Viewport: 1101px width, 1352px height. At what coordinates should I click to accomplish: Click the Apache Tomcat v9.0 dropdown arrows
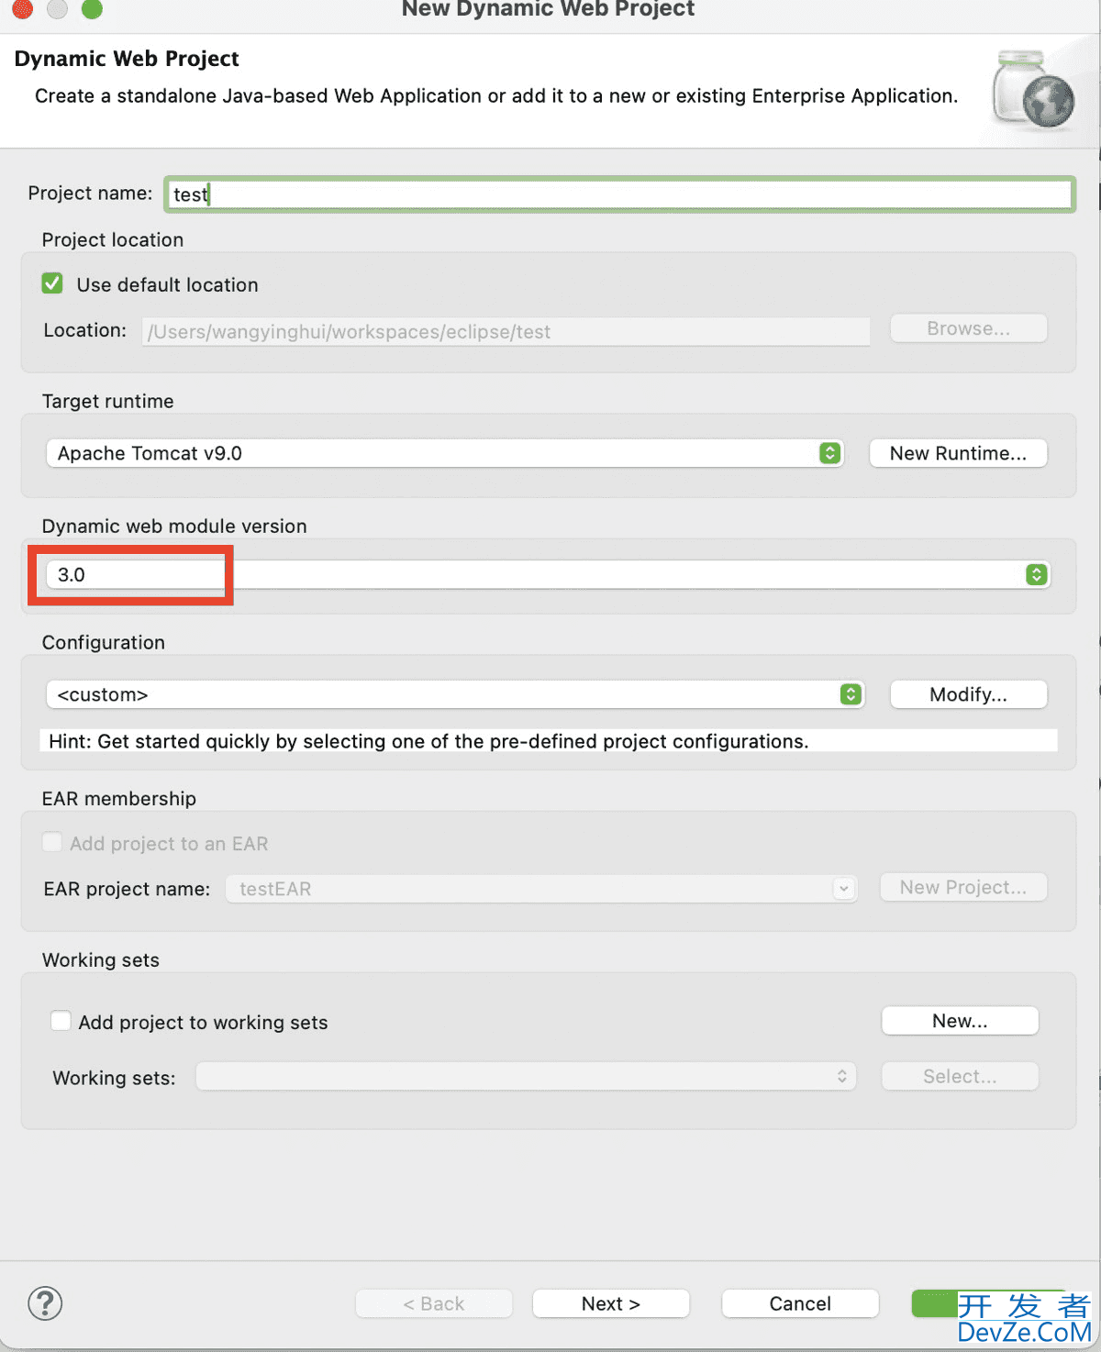(x=830, y=453)
